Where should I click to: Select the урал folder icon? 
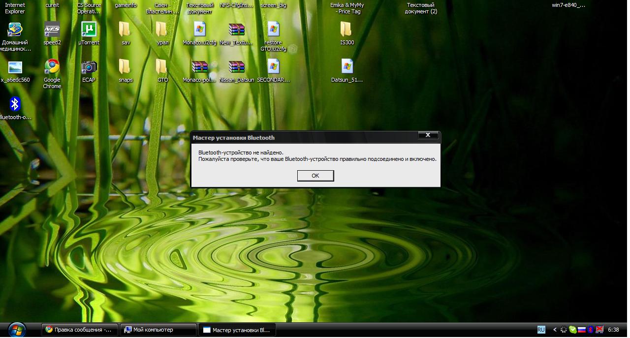[x=162, y=30]
